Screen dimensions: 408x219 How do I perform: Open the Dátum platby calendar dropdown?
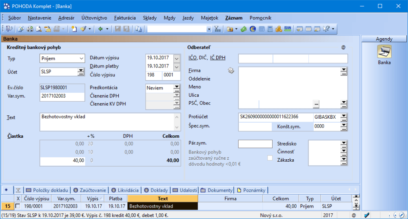177,67
